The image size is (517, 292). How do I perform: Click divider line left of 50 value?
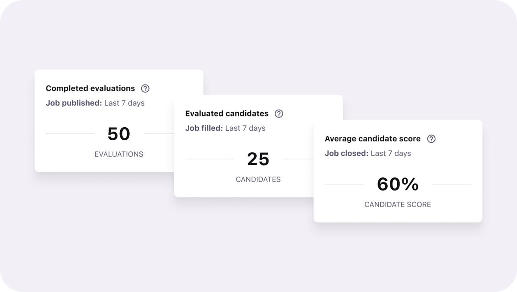pos(70,134)
